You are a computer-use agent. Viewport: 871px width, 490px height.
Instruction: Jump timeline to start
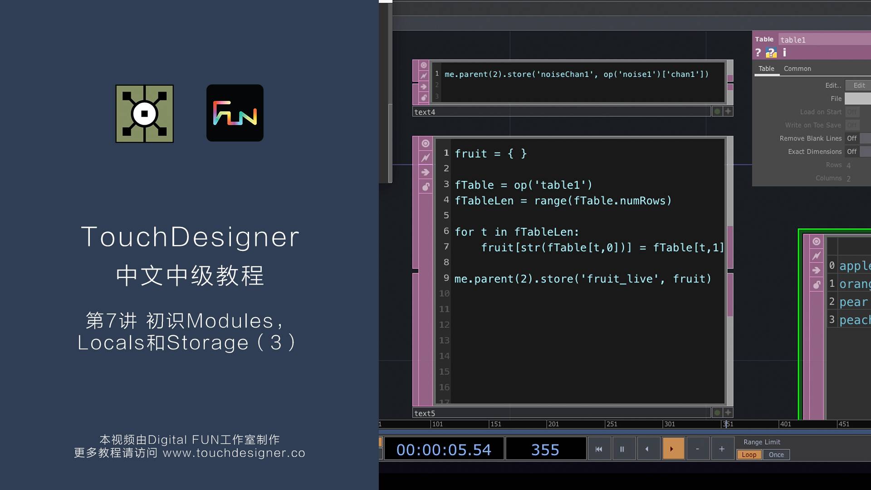click(599, 449)
